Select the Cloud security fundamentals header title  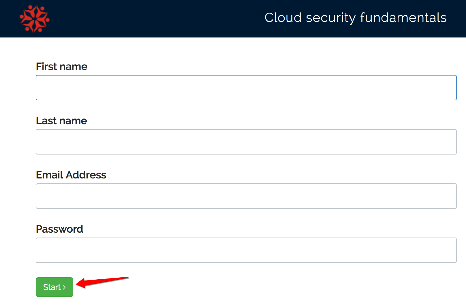[356, 18]
